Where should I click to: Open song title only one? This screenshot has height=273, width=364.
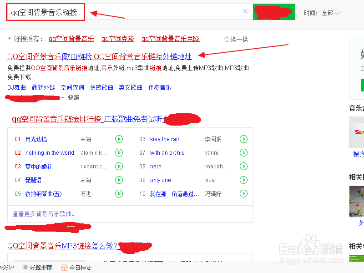click(161, 180)
